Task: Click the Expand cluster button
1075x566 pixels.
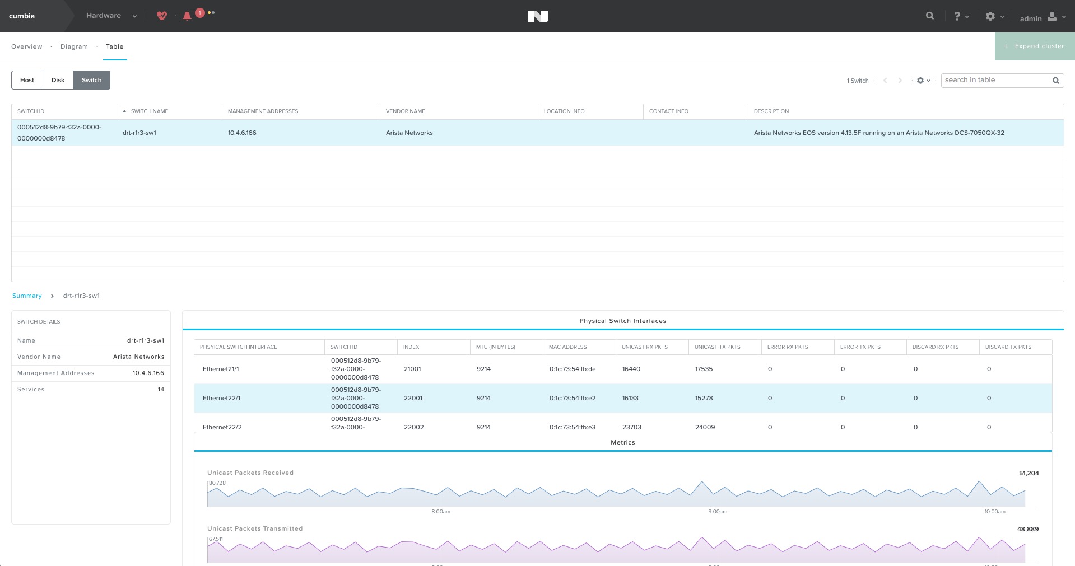Action: [1035, 46]
